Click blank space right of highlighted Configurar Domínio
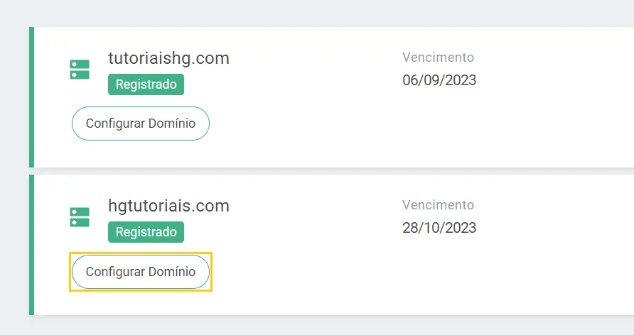This screenshot has height=335, width=634. [303, 272]
